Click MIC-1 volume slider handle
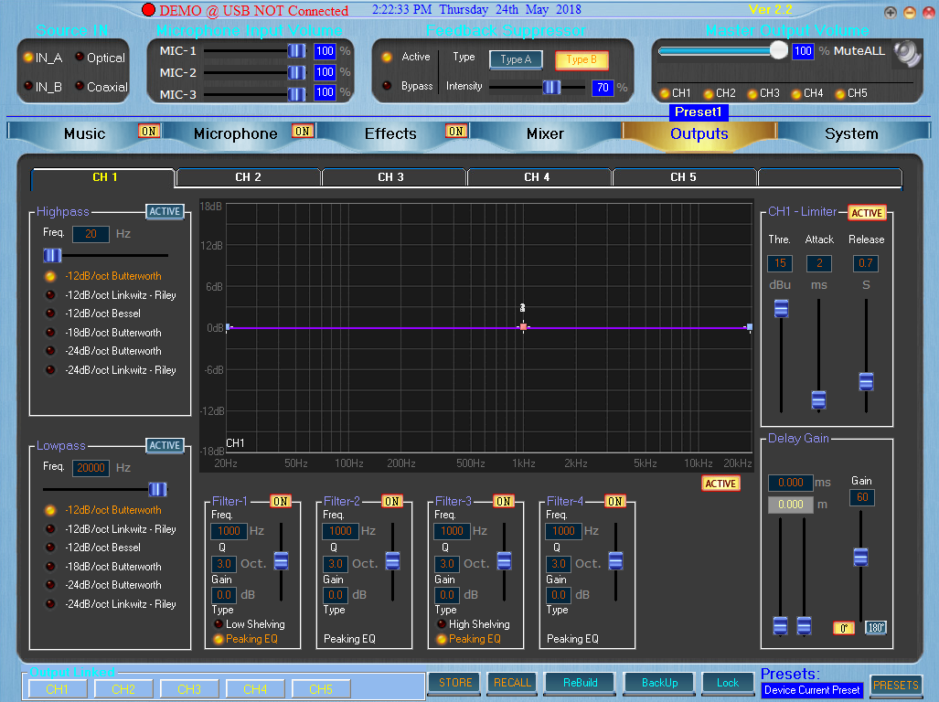Viewport: 939px width, 702px height. click(x=296, y=51)
